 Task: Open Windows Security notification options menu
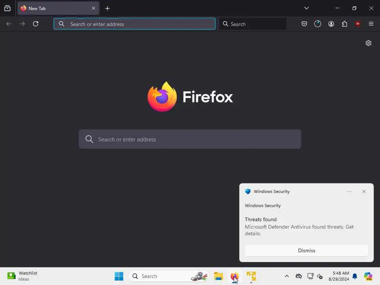349,191
